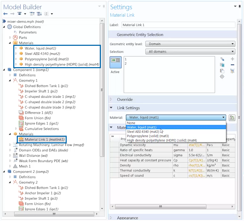This screenshot has height=221, width=244.
Task: Click the back arrow in Model Builder toolbar
Action: pyautogui.click(x=5, y=14)
